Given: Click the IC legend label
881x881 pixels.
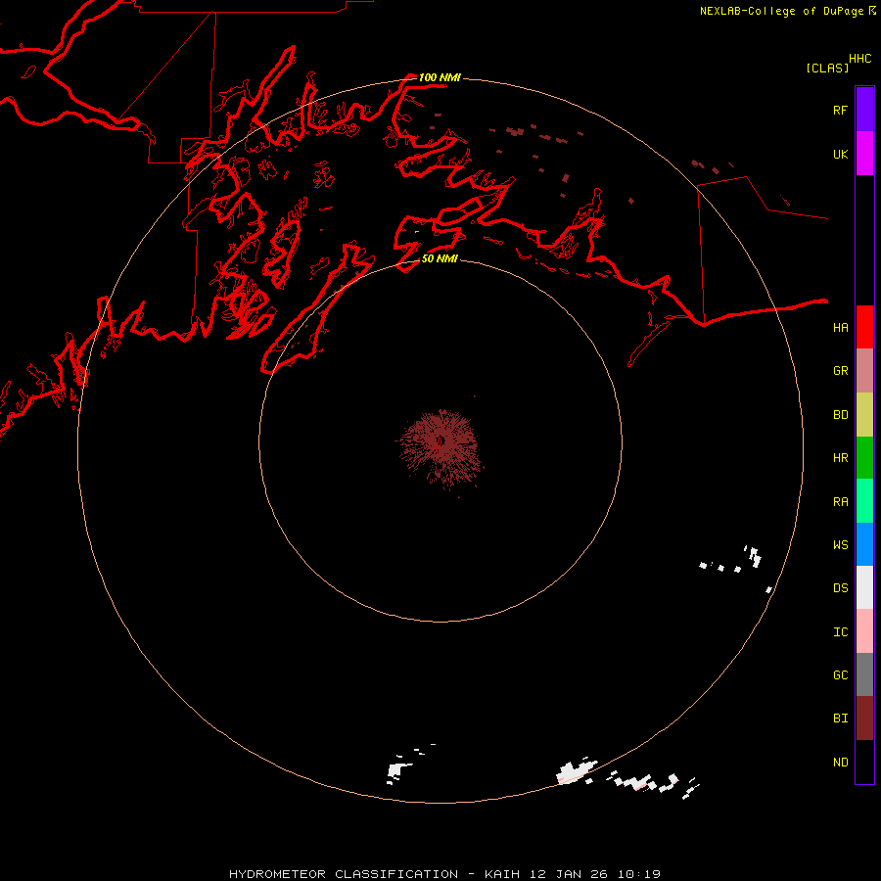Looking at the screenshot, I should (840, 632).
